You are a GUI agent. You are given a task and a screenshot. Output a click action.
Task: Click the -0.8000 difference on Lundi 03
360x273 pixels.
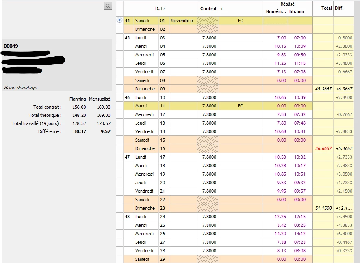coord(345,38)
